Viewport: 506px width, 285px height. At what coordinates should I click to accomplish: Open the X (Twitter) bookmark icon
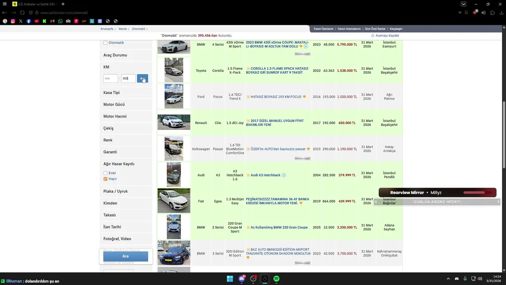[21, 21]
